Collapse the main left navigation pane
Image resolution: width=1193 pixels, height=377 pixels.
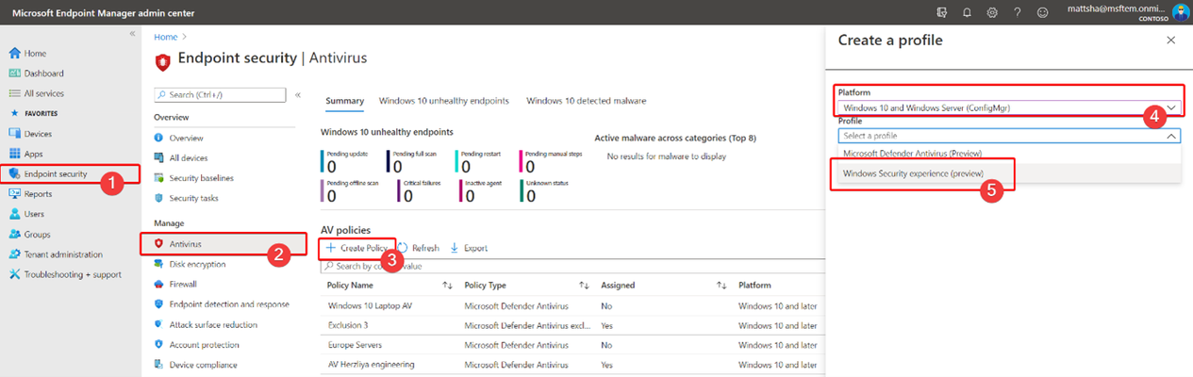click(132, 34)
